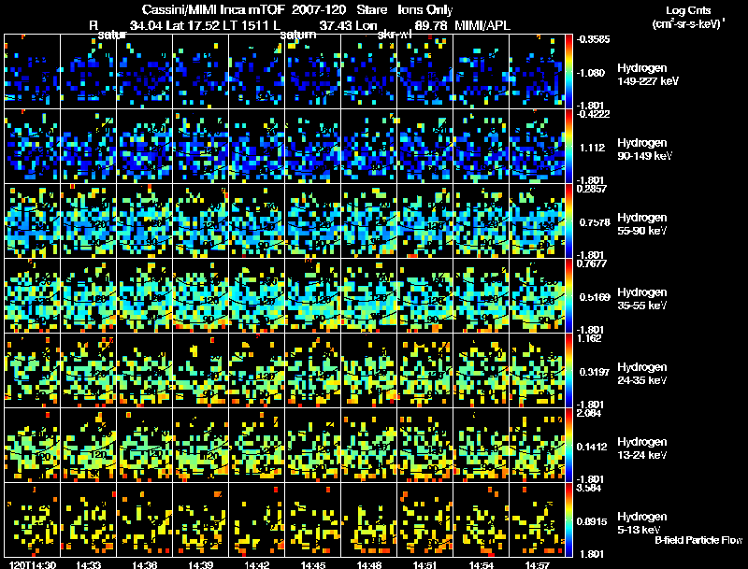
Task: Click the '-0.3585' color scale maximum value
Action: [x=593, y=39]
